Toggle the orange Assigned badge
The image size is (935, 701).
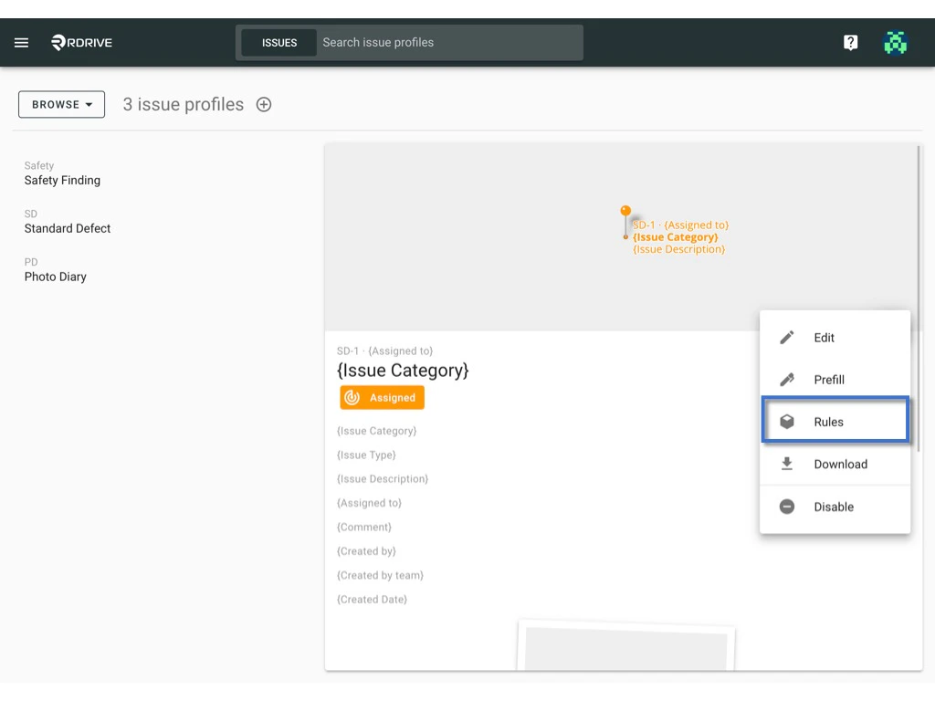[382, 397]
